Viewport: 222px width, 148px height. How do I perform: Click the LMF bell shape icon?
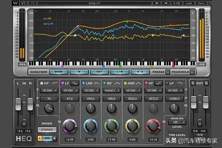point(97,83)
